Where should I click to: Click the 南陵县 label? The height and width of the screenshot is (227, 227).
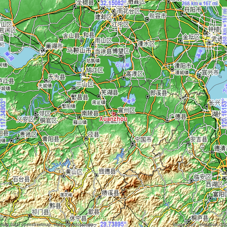(x=90, y=113)
